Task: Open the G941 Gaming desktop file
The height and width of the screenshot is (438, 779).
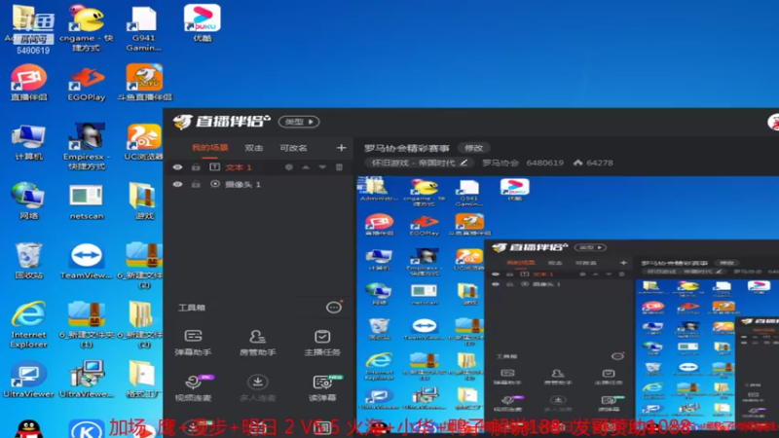Action: coord(143,28)
